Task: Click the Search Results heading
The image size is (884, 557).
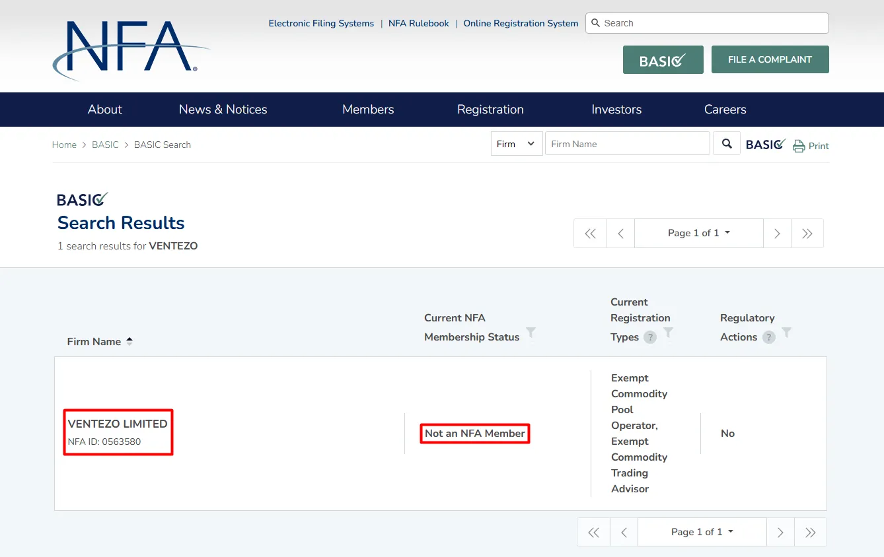Action: point(121,223)
